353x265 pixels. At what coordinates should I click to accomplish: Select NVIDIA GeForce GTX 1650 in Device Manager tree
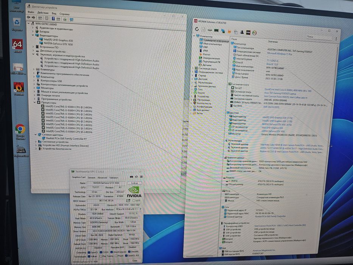[58, 44]
